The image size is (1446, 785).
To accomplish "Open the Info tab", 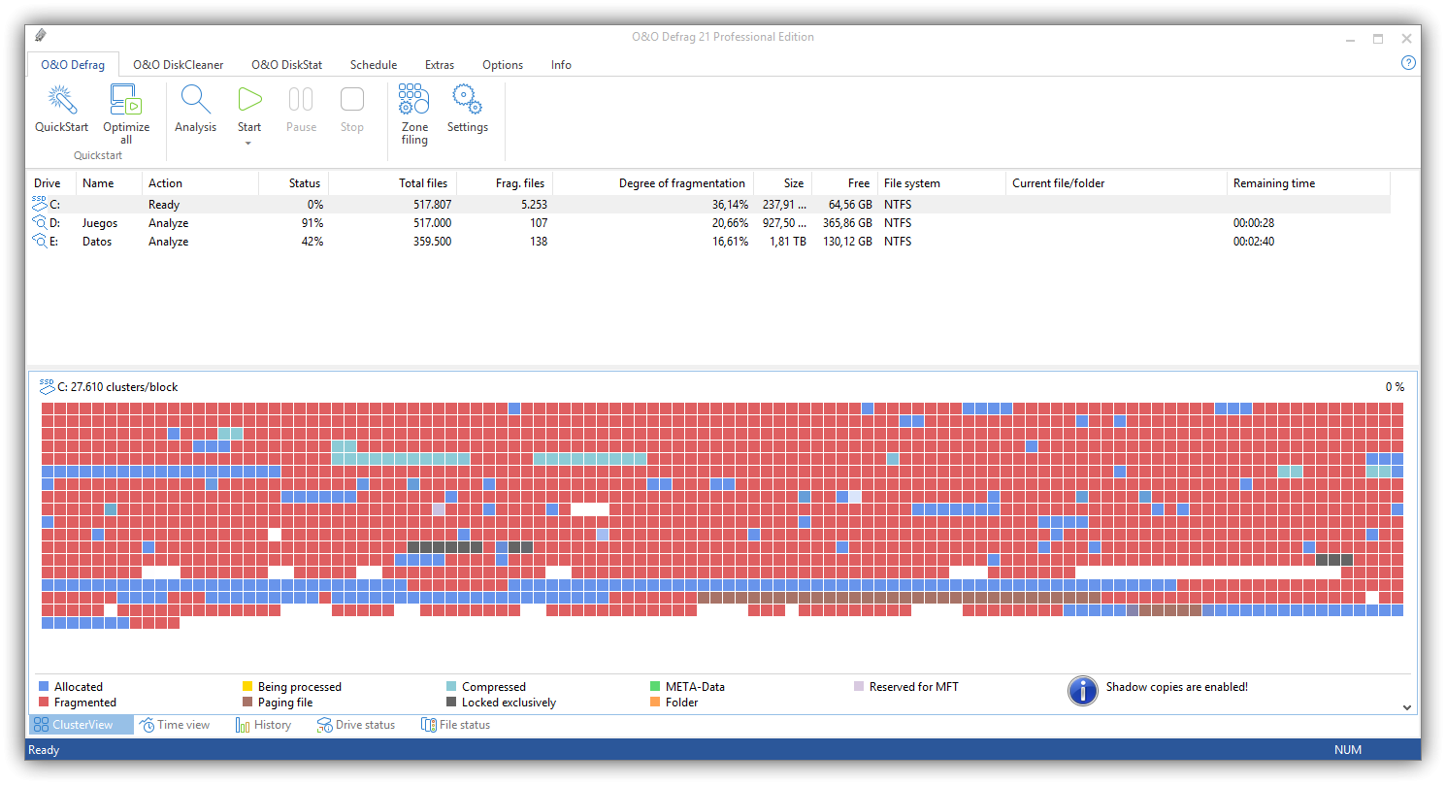I will click(561, 65).
